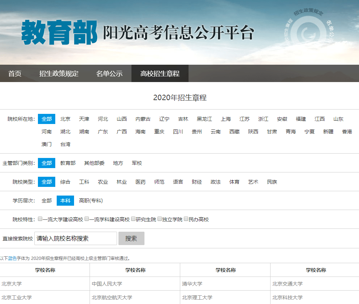Filter location by 河北
Screen dimensions: 359x304
tap(103, 119)
